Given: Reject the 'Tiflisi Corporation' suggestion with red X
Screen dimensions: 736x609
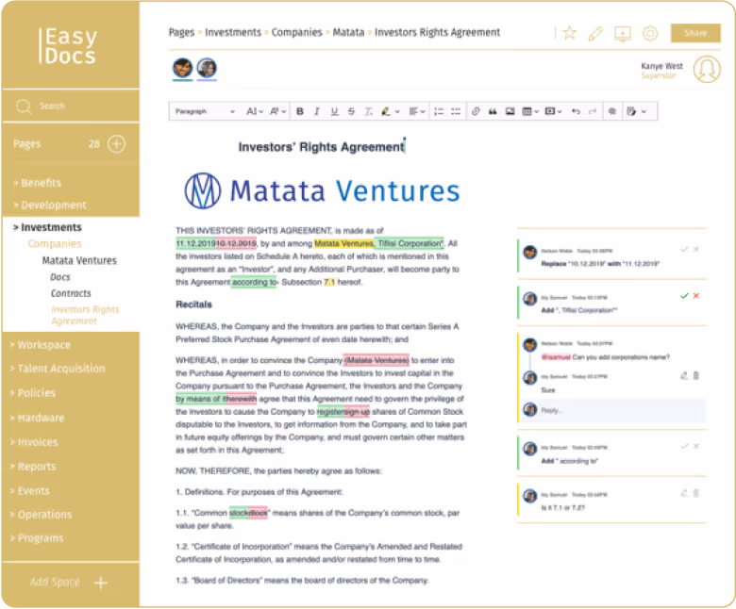Looking at the screenshot, I should [x=696, y=296].
